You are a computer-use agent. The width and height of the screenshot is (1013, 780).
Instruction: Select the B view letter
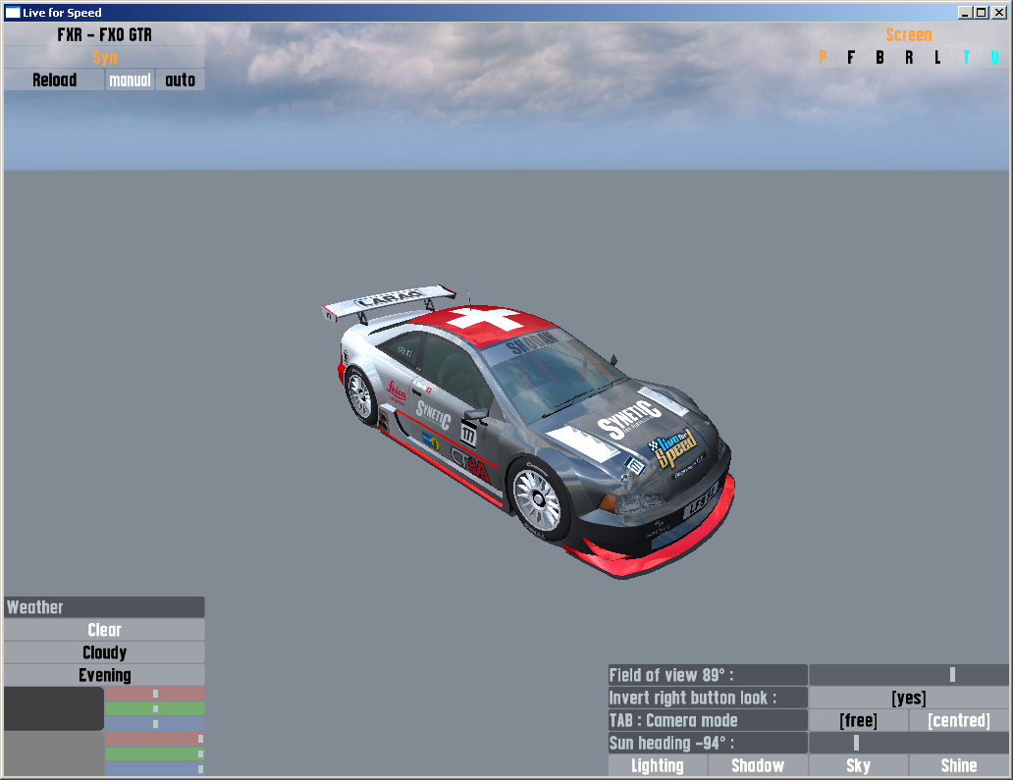pyautogui.click(x=880, y=58)
